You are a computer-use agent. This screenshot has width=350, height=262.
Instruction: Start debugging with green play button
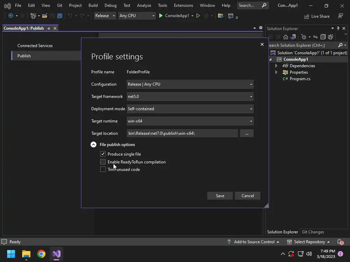click(161, 16)
